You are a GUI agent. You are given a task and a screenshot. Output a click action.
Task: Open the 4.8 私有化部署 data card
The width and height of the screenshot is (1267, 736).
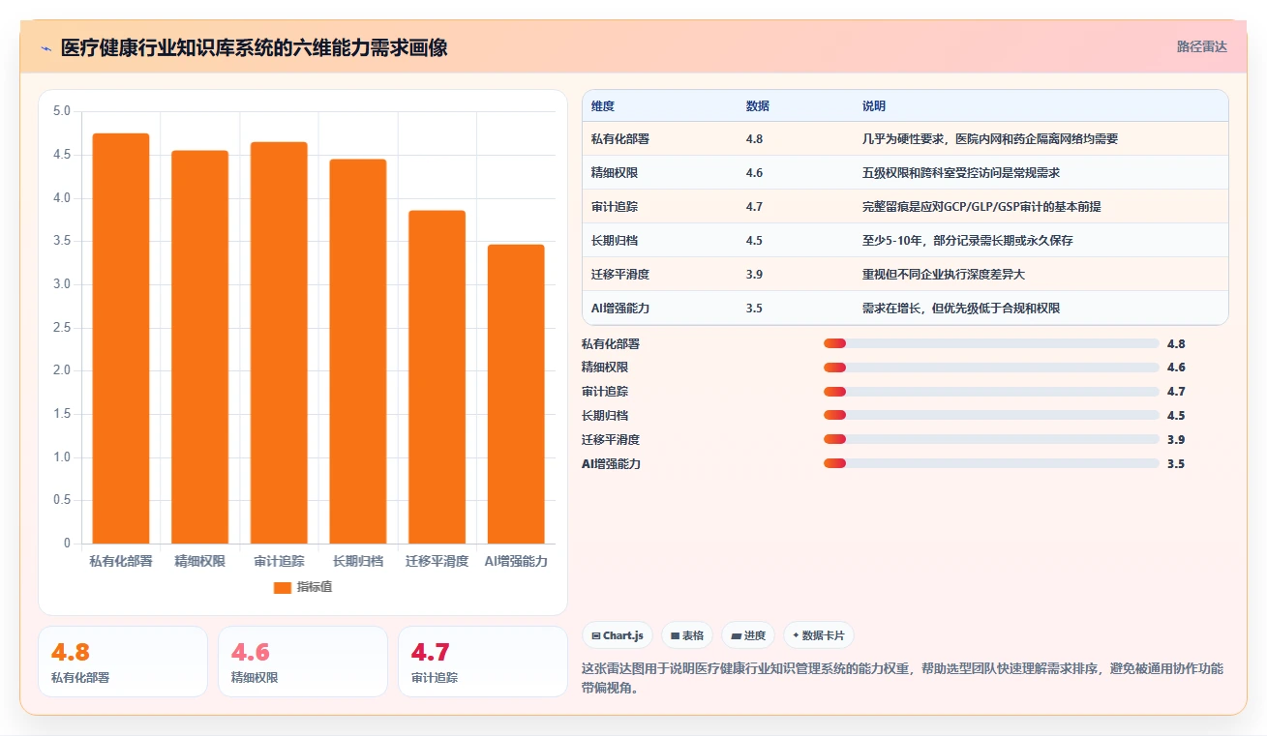pyautogui.click(x=123, y=662)
